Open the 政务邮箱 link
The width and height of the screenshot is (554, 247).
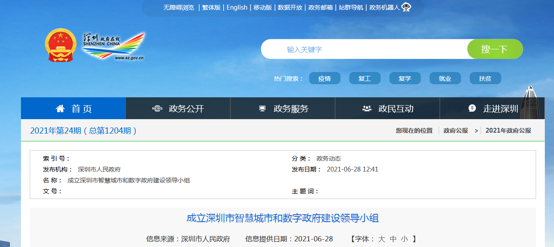[321, 7]
